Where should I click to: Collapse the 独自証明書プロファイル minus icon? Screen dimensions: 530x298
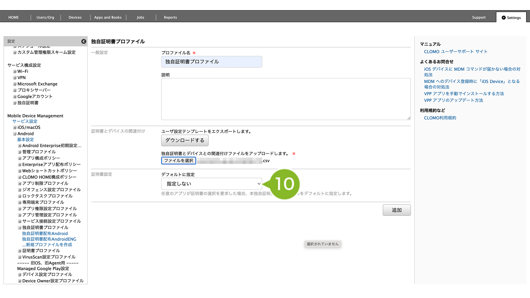coord(20,228)
